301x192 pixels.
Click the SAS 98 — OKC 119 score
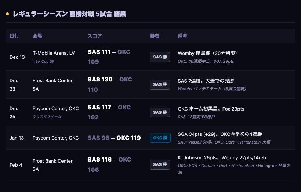pyautogui.click(x=114, y=138)
